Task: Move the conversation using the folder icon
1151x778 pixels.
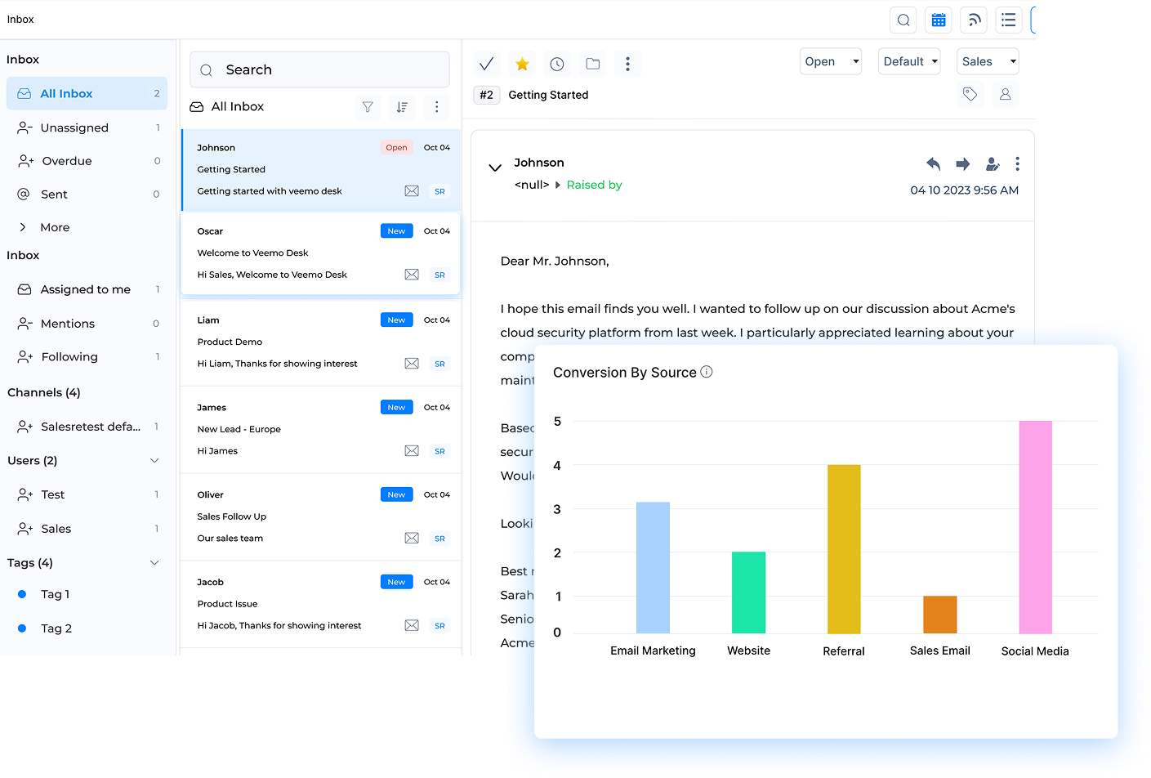Action: (592, 63)
